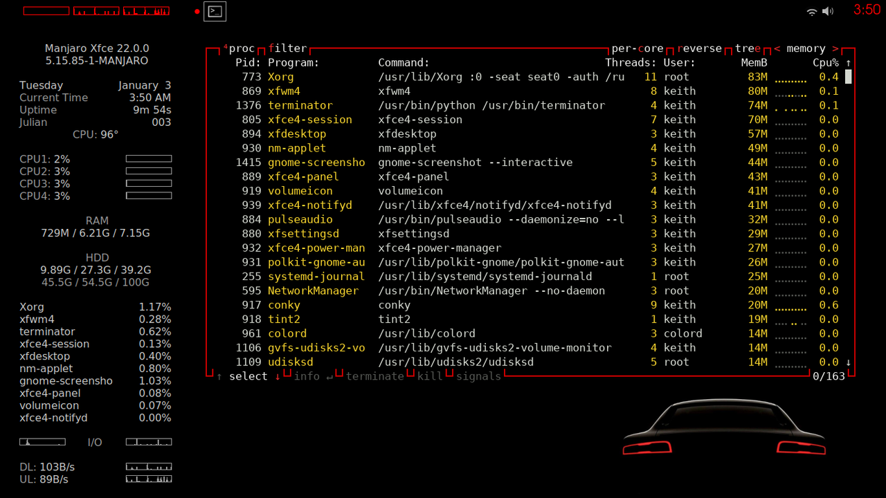Toggle the tree view option
Screen dimensions: 886x498
[748, 48]
